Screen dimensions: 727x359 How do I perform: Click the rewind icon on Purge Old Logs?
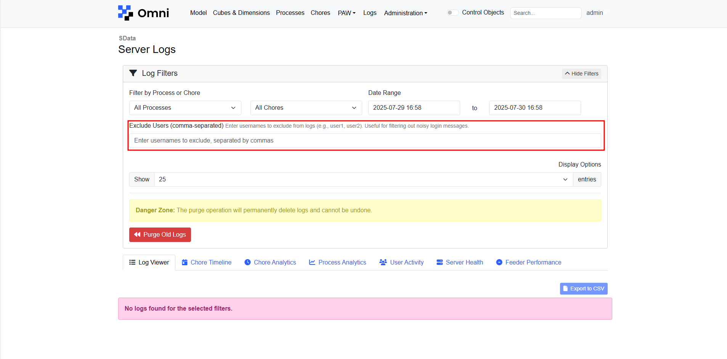click(137, 234)
